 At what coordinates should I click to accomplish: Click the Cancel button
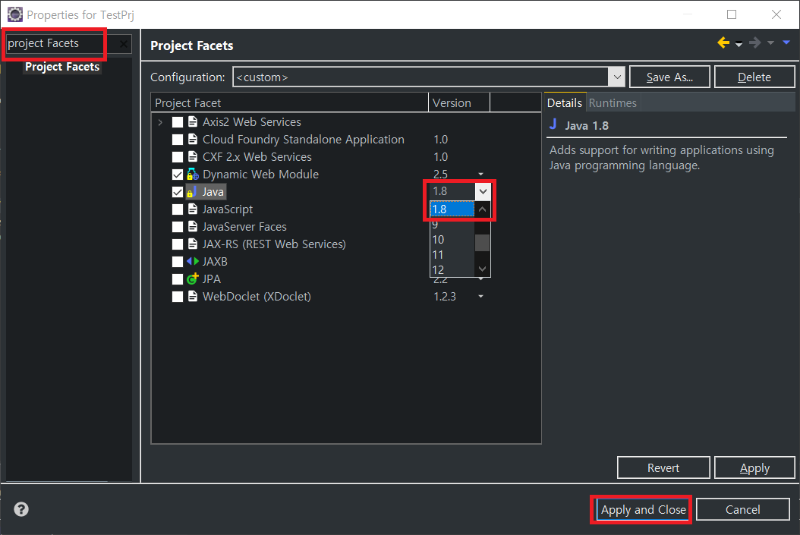[x=742, y=509]
